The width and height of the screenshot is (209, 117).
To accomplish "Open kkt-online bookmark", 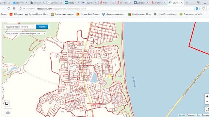I will pyautogui.click(x=165, y=14).
